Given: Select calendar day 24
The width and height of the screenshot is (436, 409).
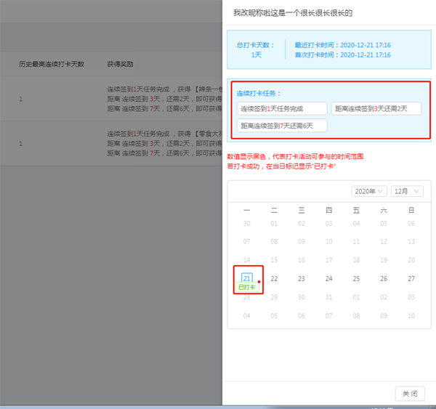Looking at the screenshot, I should coord(328,278).
